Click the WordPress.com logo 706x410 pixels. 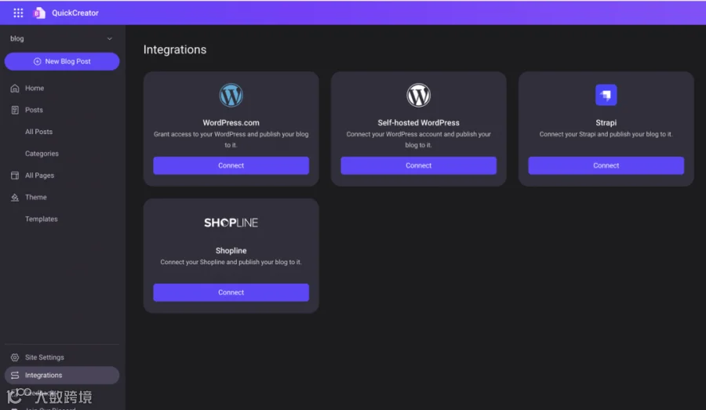[231, 96]
